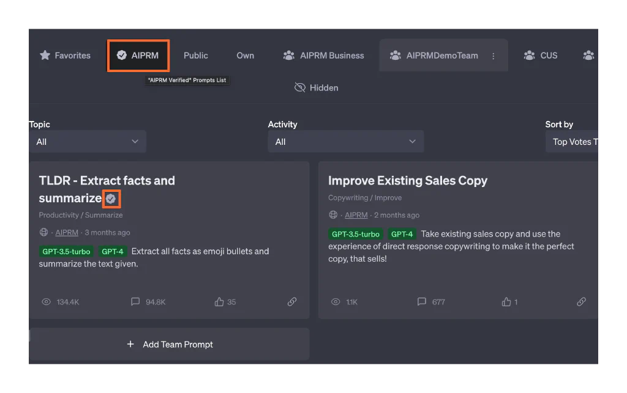The height and width of the screenshot is (393, 627).
Task: Expand the Activity dropdown
Action: point(345,142)
